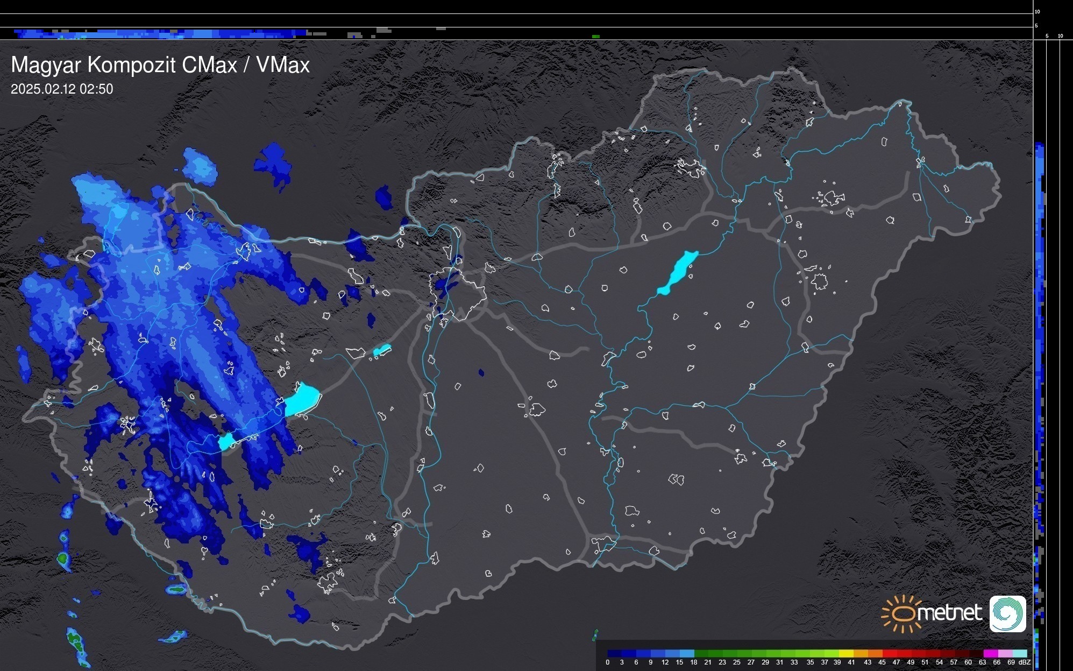This screenshot has height=671, width=1073.
Task: Click cyan Lake Velence on the map
Action: 382,350
